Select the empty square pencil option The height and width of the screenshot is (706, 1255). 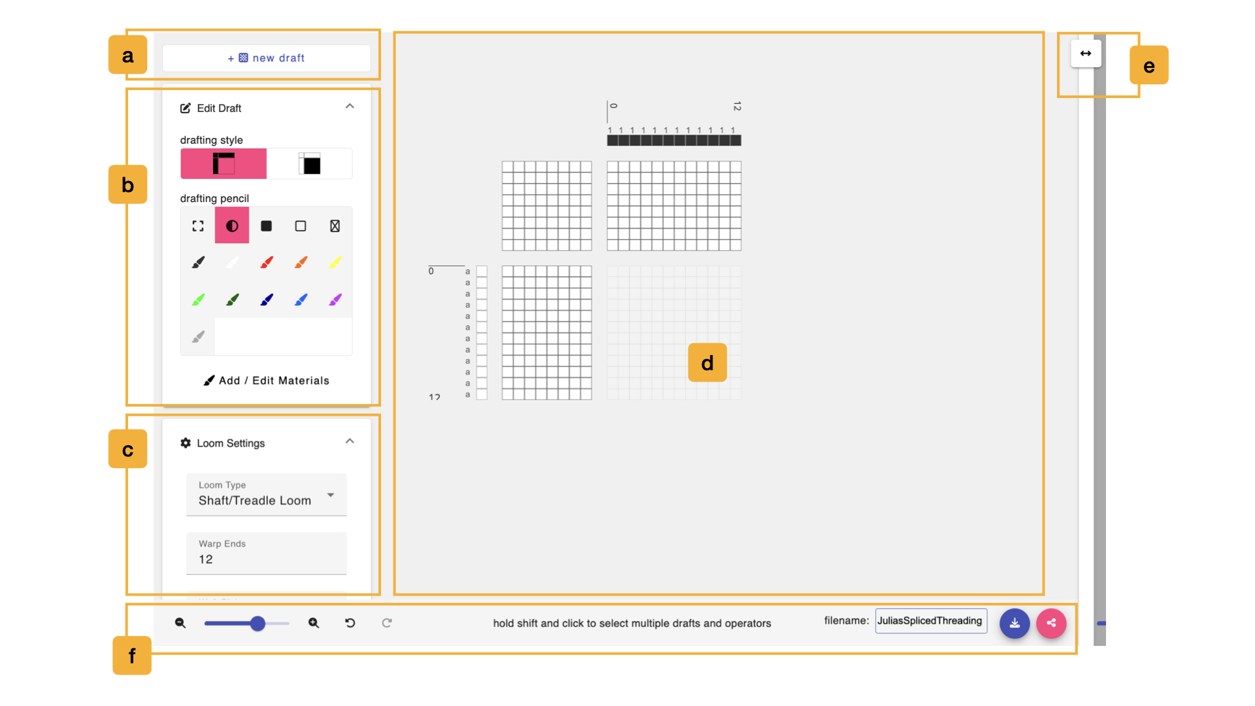301,226
